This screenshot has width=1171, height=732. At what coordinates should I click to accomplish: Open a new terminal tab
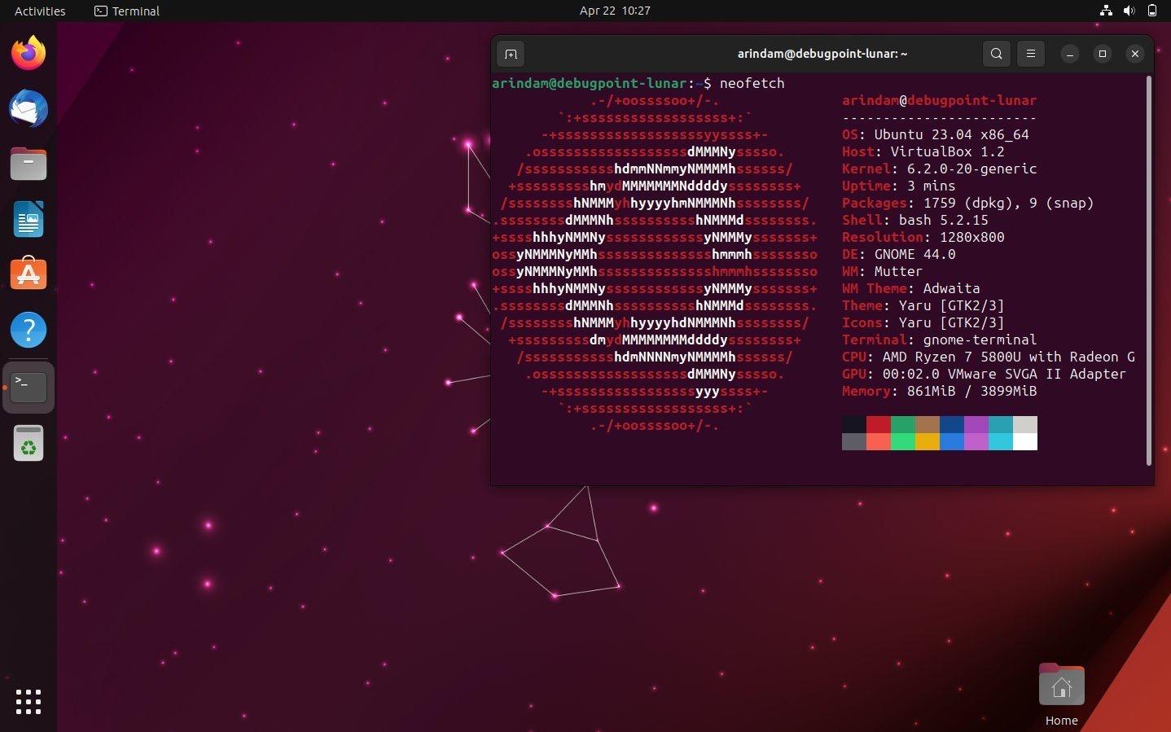pyautogui.click(x=511, y=54)
